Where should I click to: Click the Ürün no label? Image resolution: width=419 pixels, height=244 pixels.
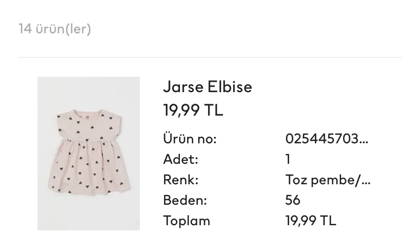pos(190,139)
